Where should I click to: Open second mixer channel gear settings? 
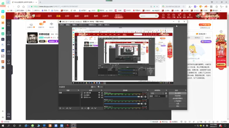click(x=145, y=104)
